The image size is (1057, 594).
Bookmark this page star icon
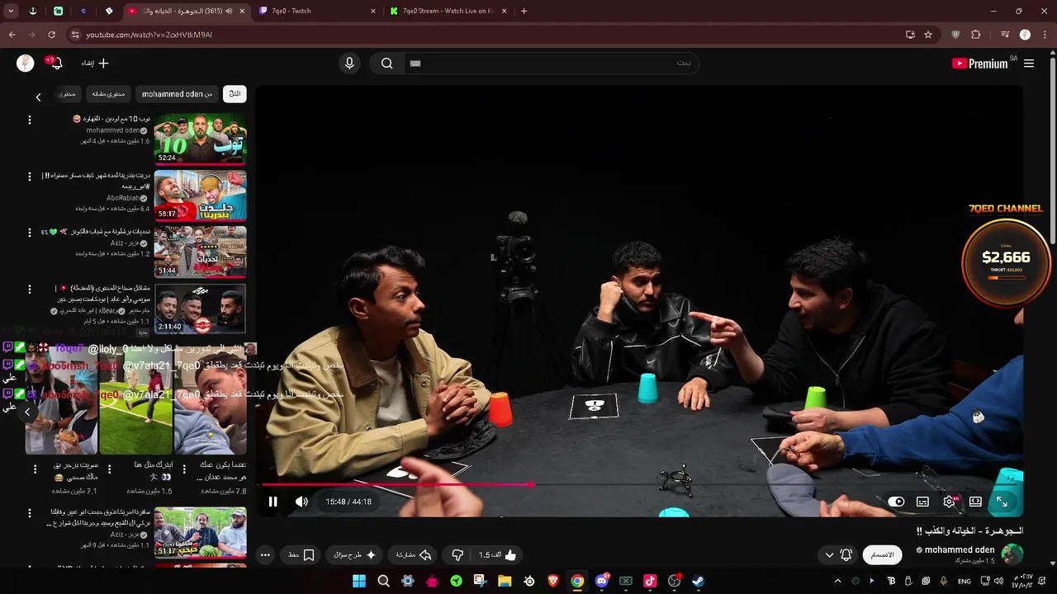click(x=928, y=35)
